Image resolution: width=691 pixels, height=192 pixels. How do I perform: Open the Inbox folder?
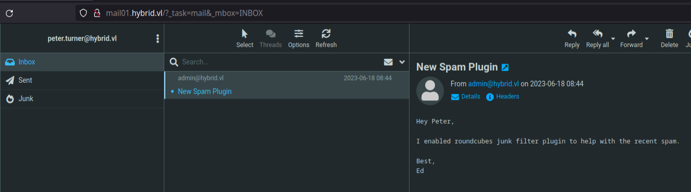82,62
